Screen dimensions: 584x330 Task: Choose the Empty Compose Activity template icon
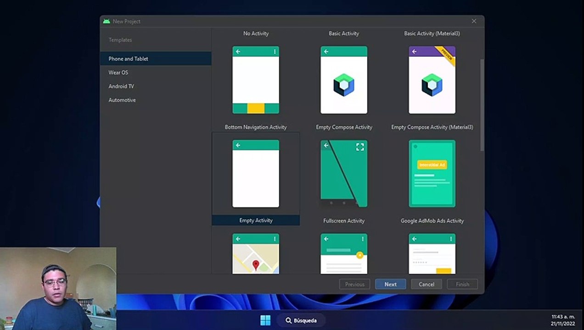(x=344, y=80)
